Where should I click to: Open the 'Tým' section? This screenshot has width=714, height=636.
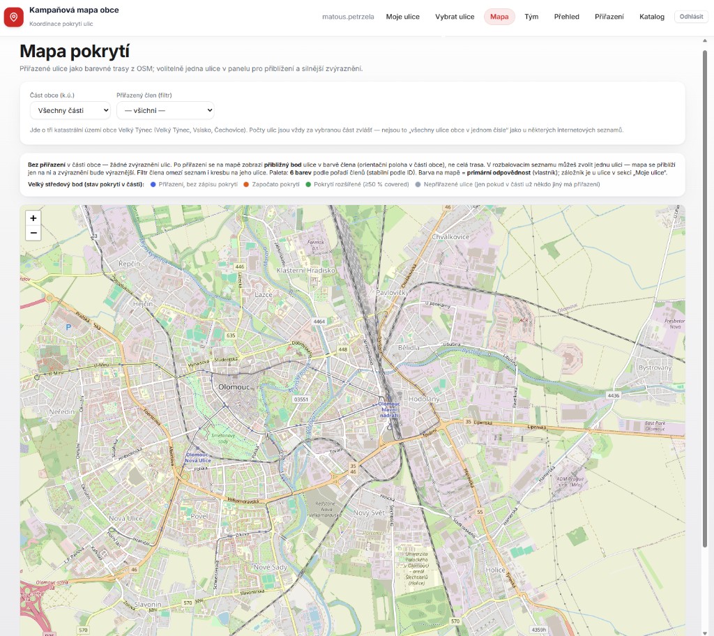click(x=531, y=17)
